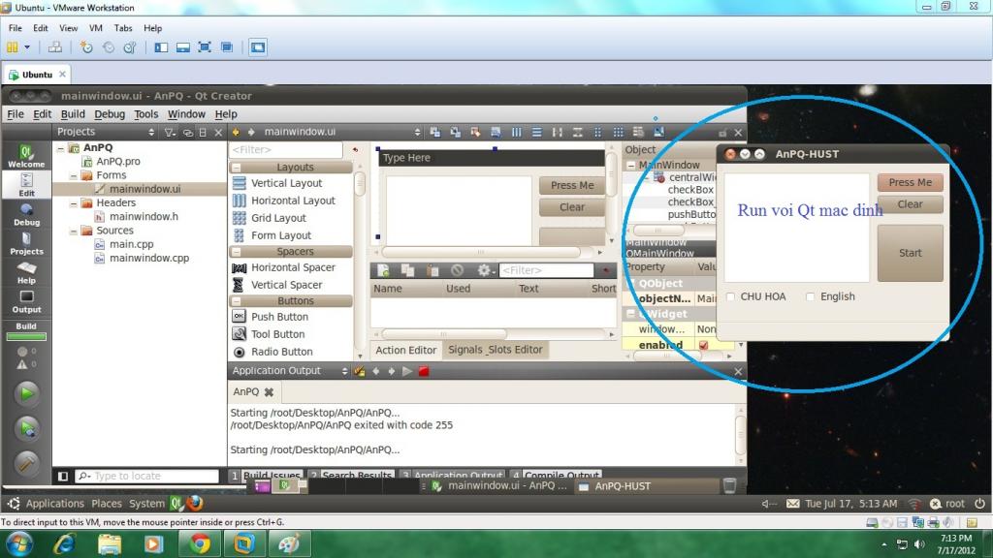The image size is (993, 558).
Task: Open Build menu in Qt Creator
Action: tap(73, 114)
